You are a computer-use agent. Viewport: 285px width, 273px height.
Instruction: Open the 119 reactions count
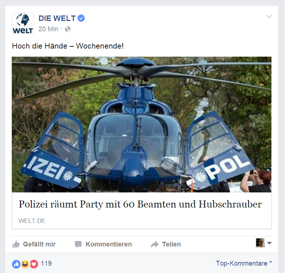pos(46,263)
